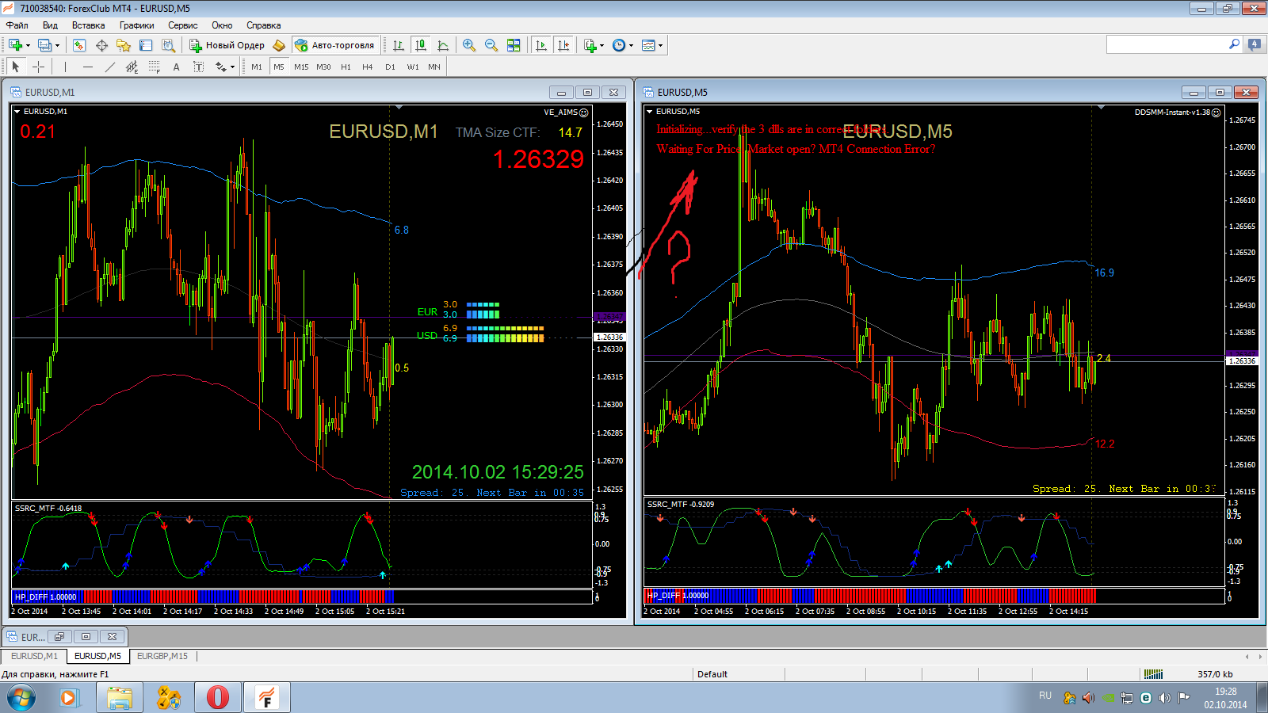The image size is (1268, 713).
Task: Switch to the M1 timeframe
Action: point(257,67)
